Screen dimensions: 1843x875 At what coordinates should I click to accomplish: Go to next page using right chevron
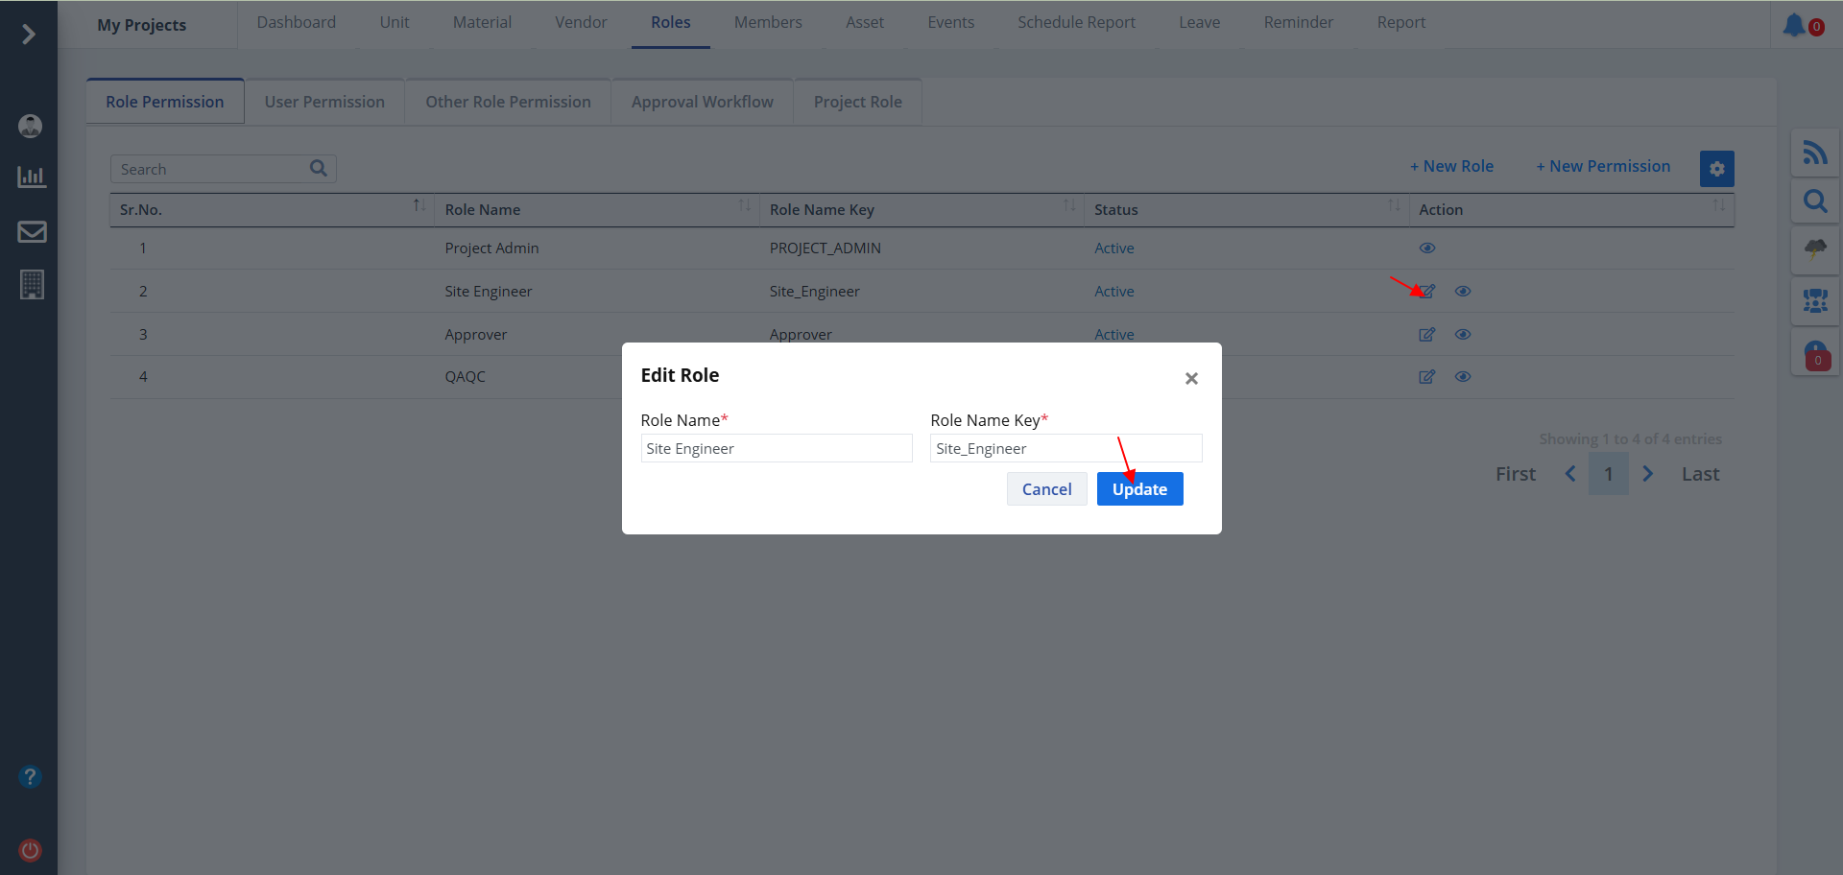coord(1647,474)
